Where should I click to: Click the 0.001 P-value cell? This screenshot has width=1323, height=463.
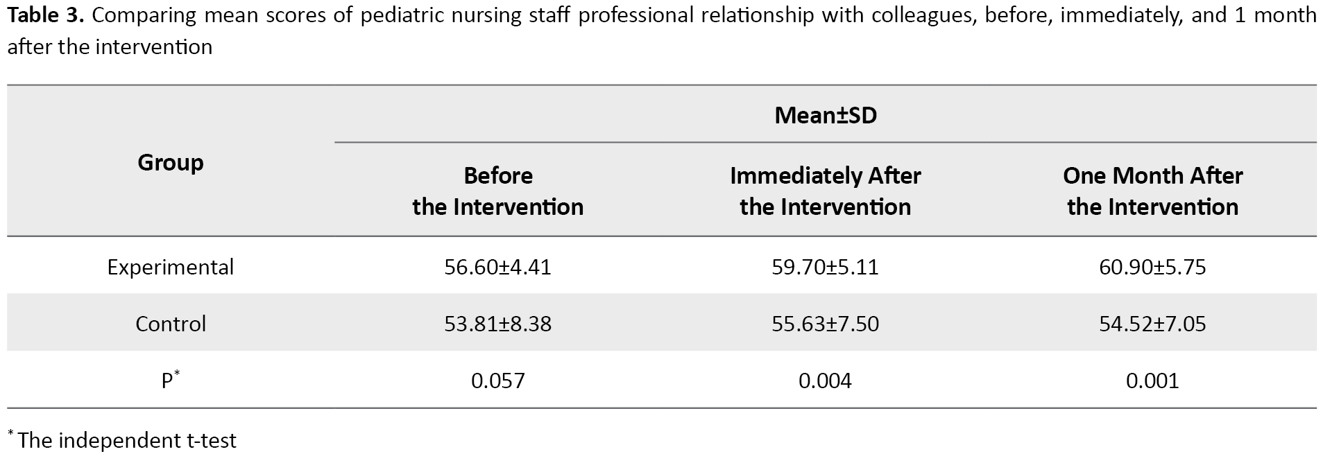click(x=1152, y=381)
